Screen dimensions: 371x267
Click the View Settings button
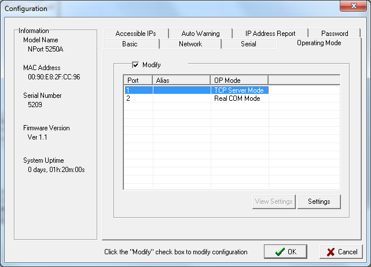point(274,202)
